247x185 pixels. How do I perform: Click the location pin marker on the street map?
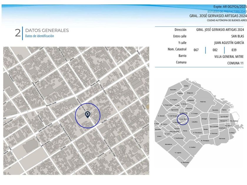tap(88, 115)
